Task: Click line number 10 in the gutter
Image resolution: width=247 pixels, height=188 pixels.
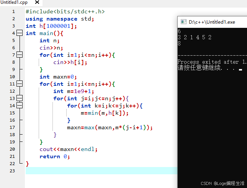Action: point(12,77)
